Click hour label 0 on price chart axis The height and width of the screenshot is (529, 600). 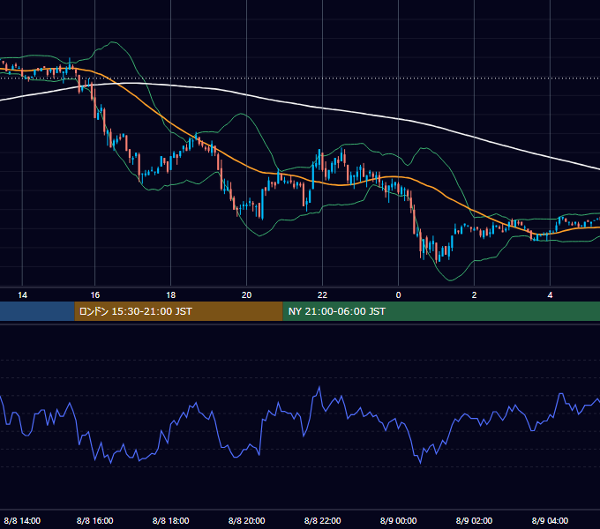pos(398,295)
